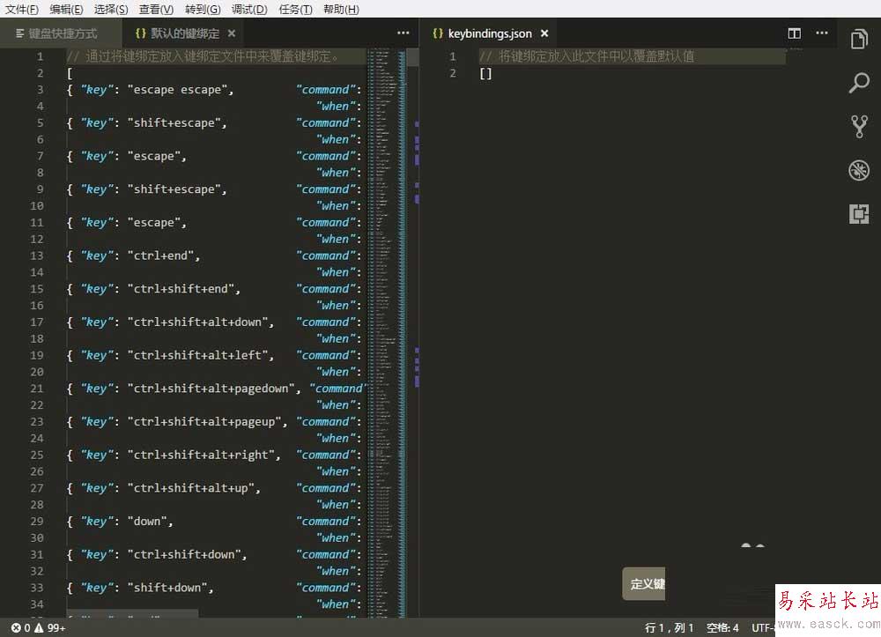
Task: Open the 任务(T) menu
Action: [295, 9]
